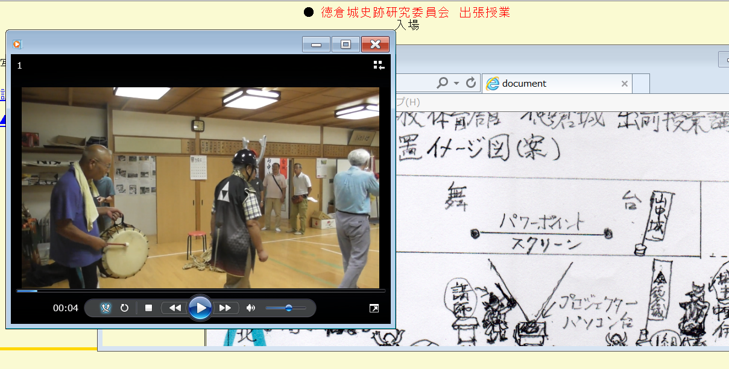729x369 pixels.
Task: Close the "document" tab
Action: pyautogui.click(x=625, y=84)
